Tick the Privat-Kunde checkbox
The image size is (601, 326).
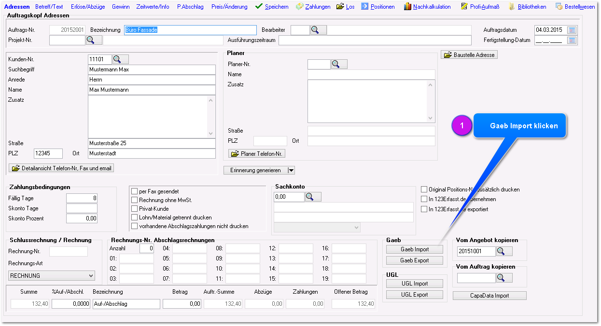[135, 209]
